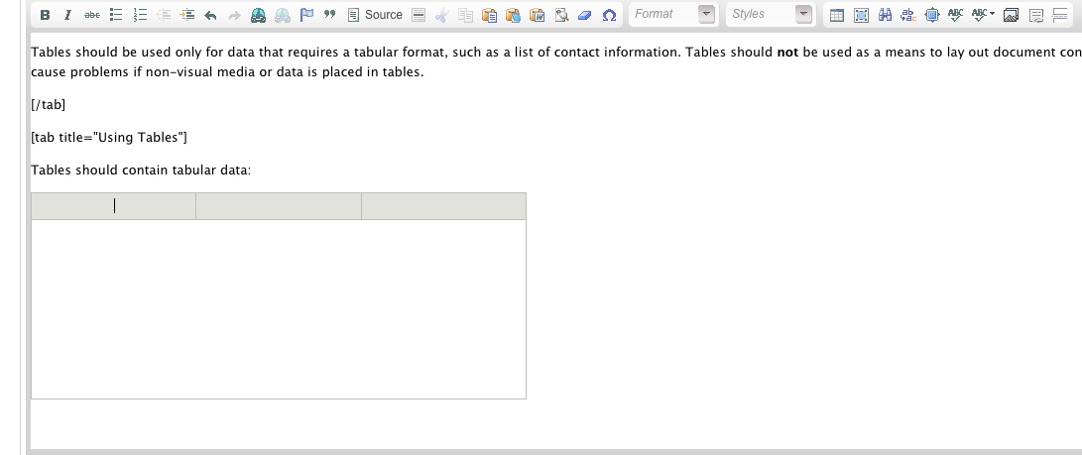
Task: Click the increase indent icon
Action: pyautogui.click(x=186, y=15)
